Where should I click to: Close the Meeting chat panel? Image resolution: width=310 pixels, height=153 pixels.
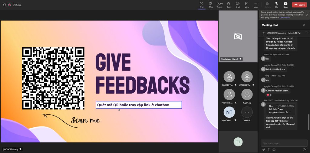[304, 25]
